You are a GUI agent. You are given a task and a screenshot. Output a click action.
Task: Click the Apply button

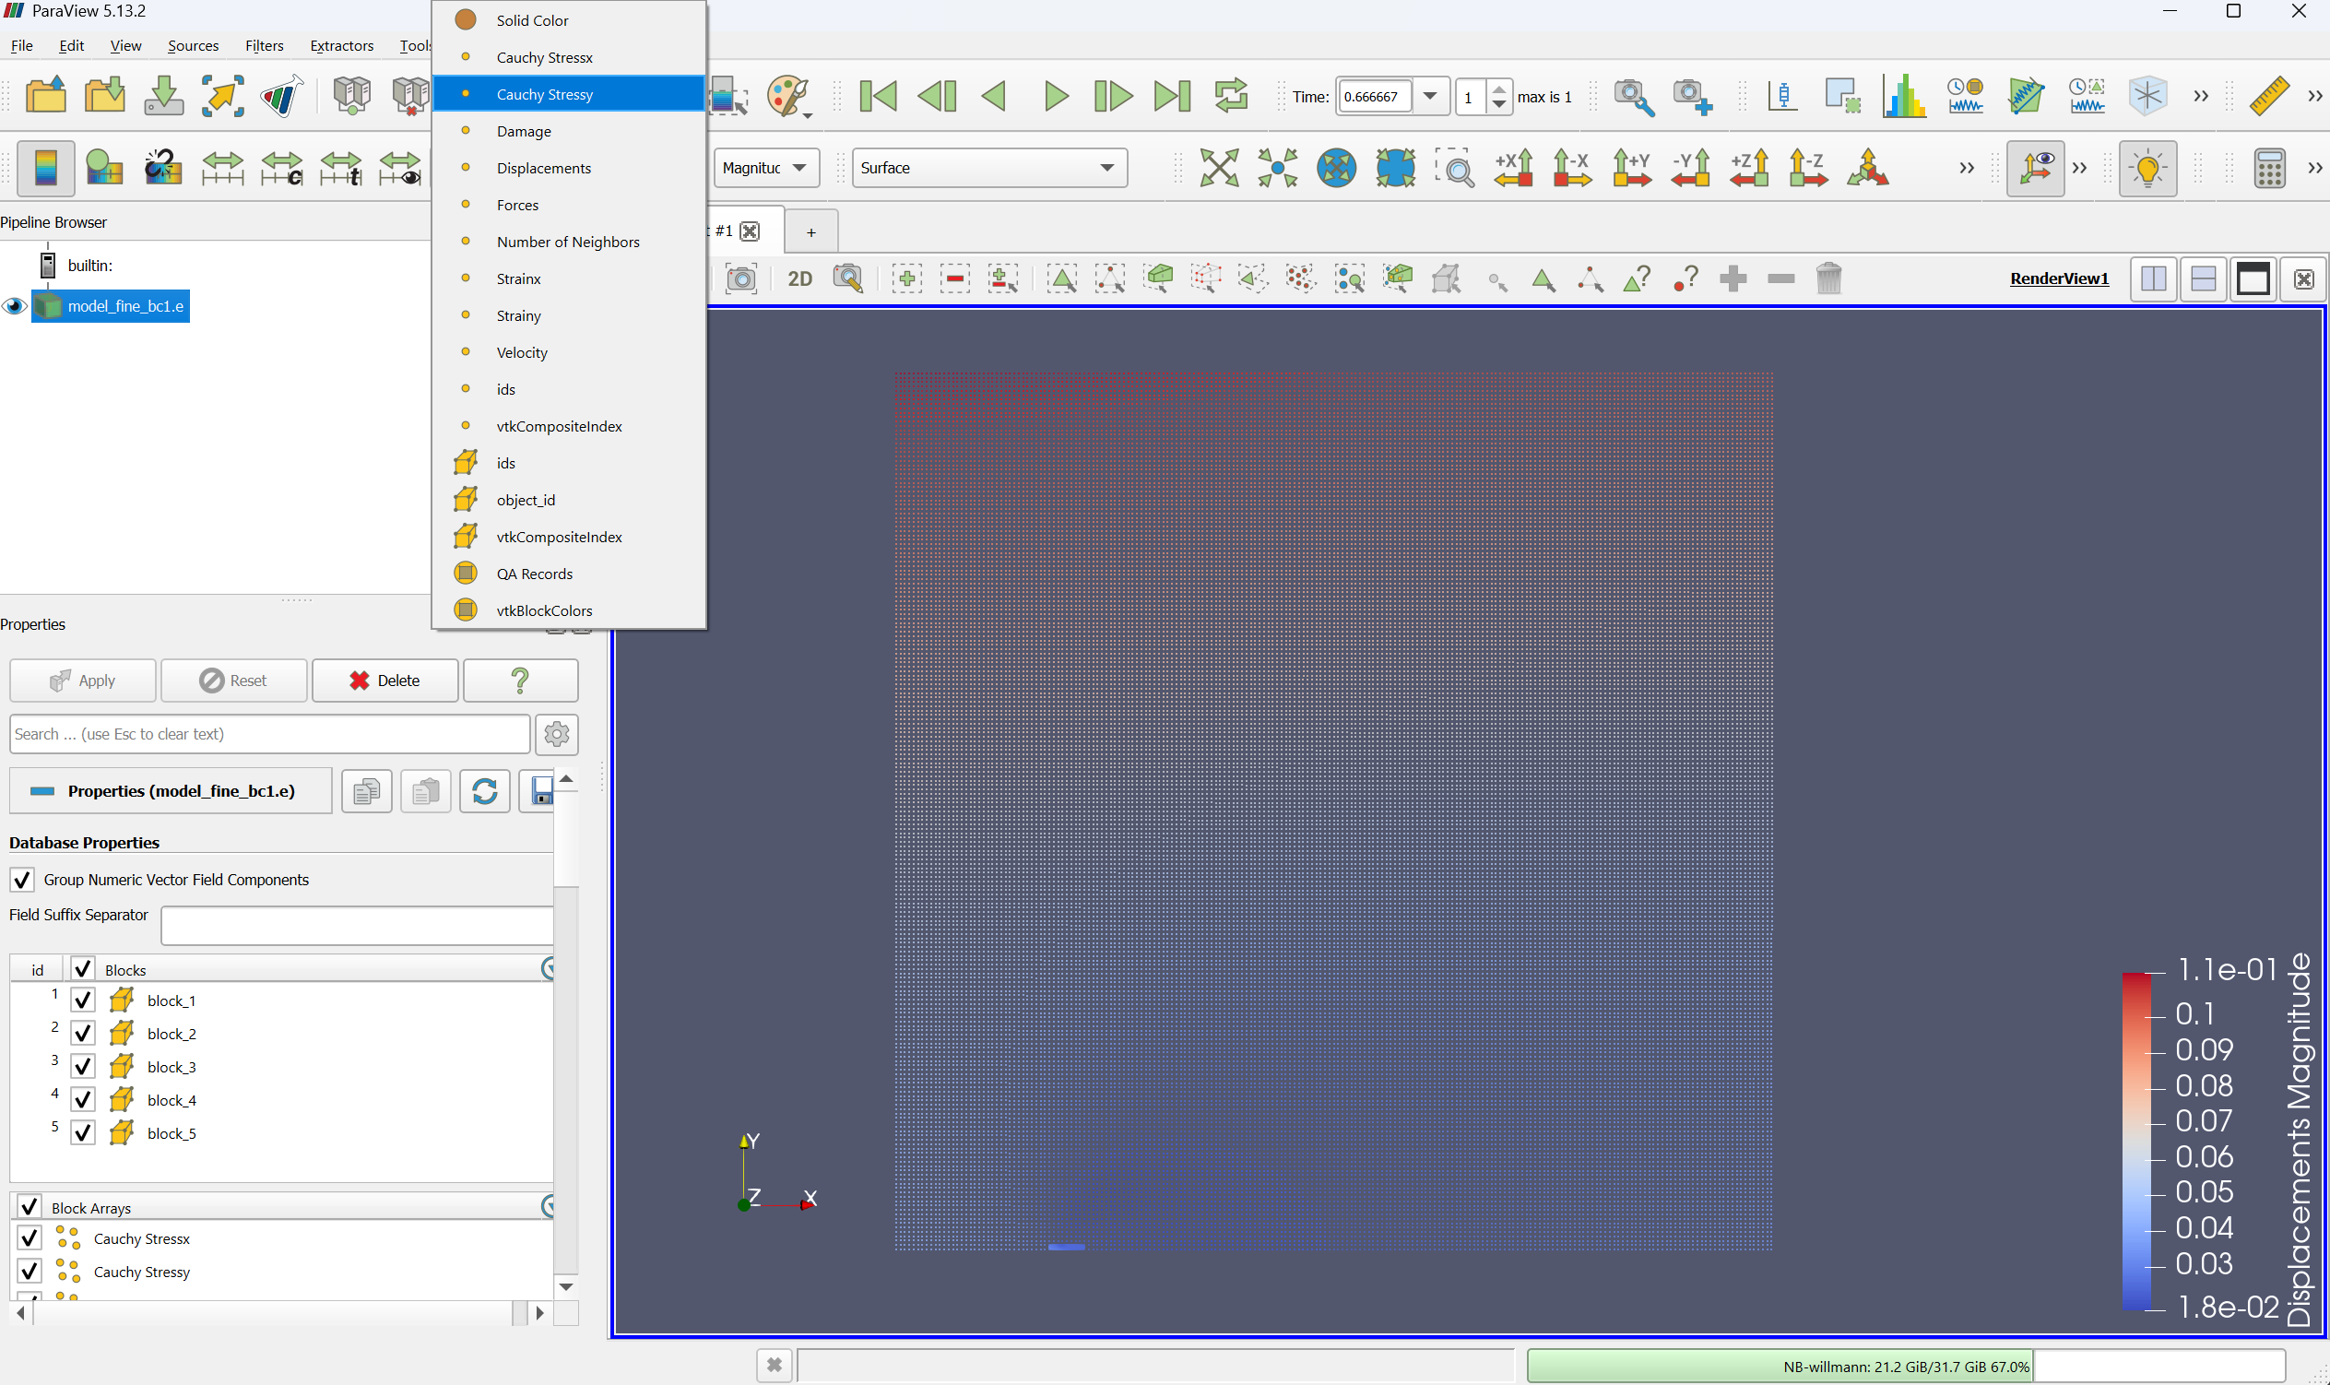point(83,681)
